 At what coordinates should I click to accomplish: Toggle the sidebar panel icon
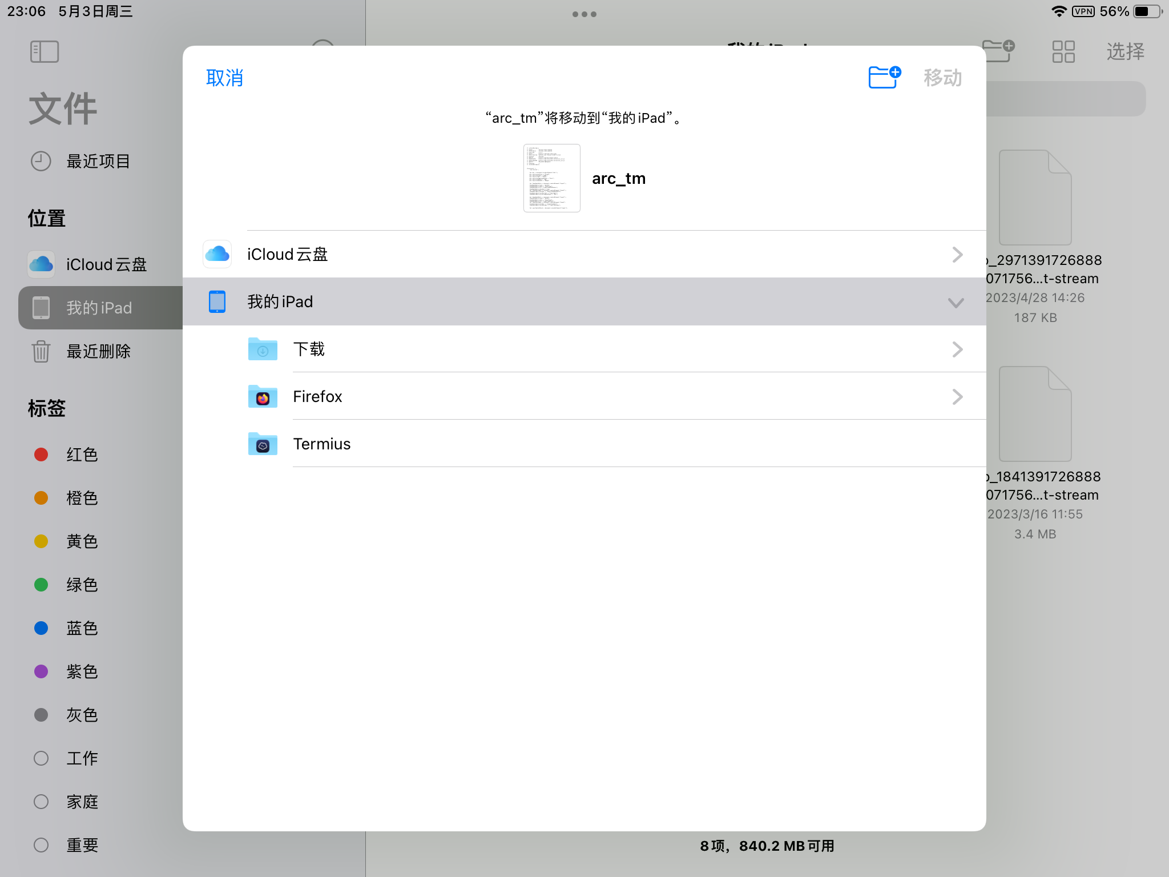coord(45,51)
